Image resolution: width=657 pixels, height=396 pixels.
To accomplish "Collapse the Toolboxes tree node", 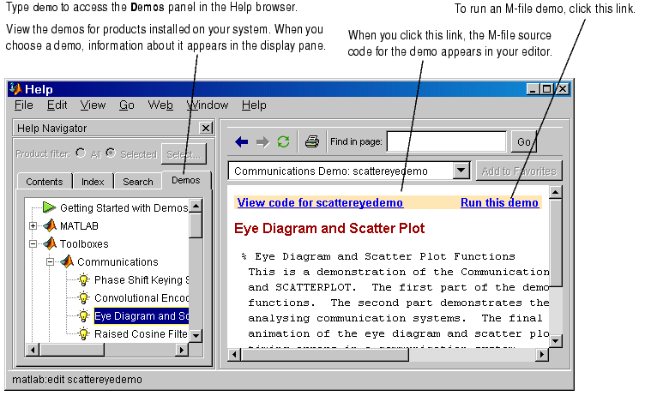I will 33,244.
